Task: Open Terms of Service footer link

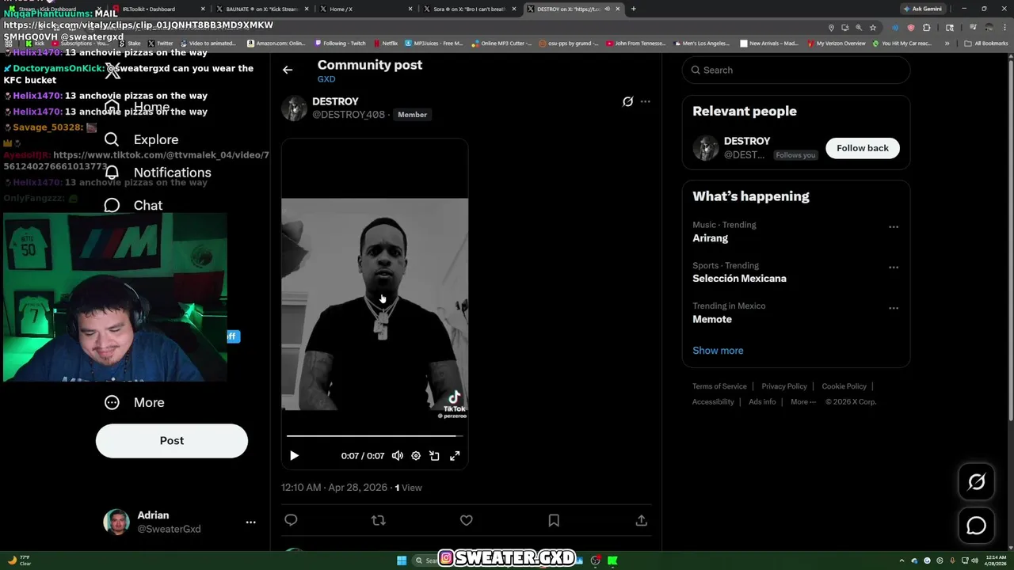Action: [719, 386]
